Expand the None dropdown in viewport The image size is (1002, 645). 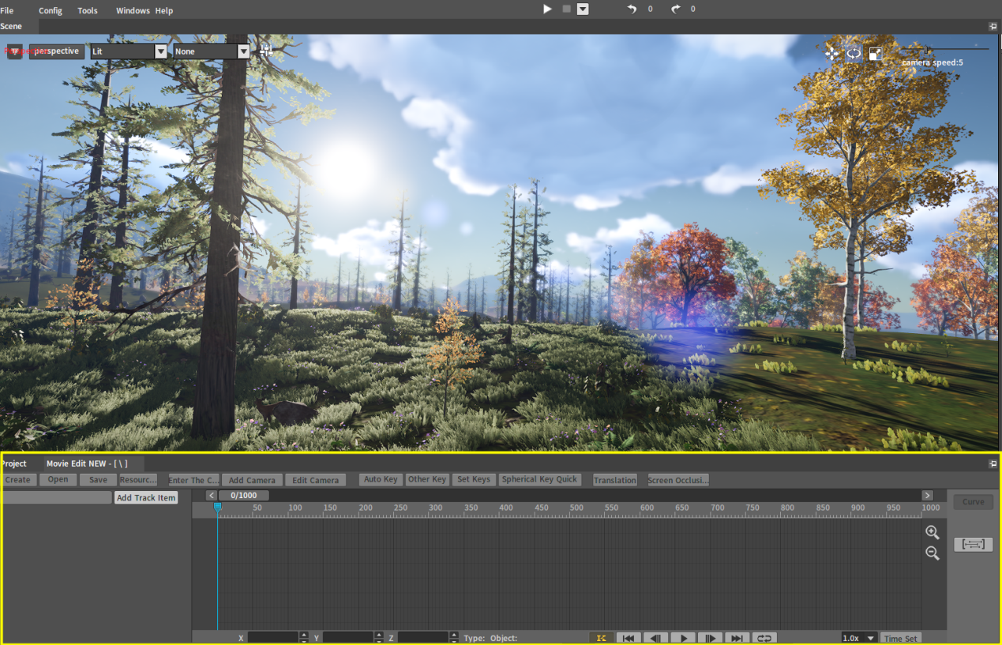[243, 51]
